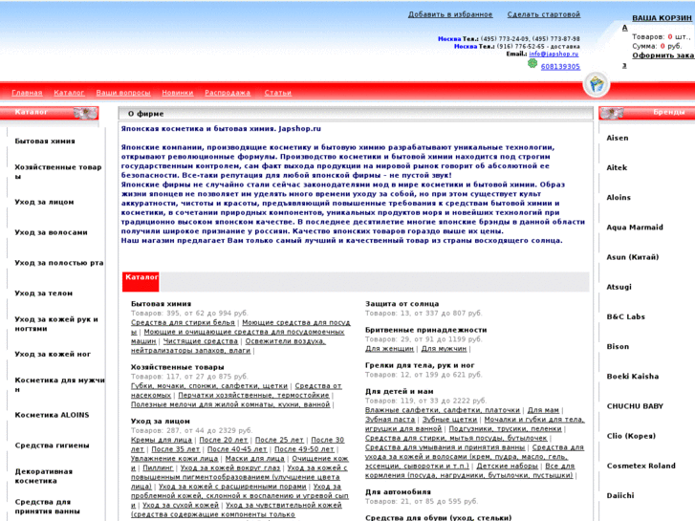The image size is (695, 521).
Task: Select the Bison brand
Action: 618,346
